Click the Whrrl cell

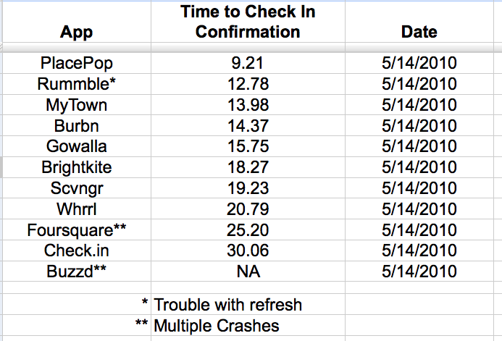77,209
